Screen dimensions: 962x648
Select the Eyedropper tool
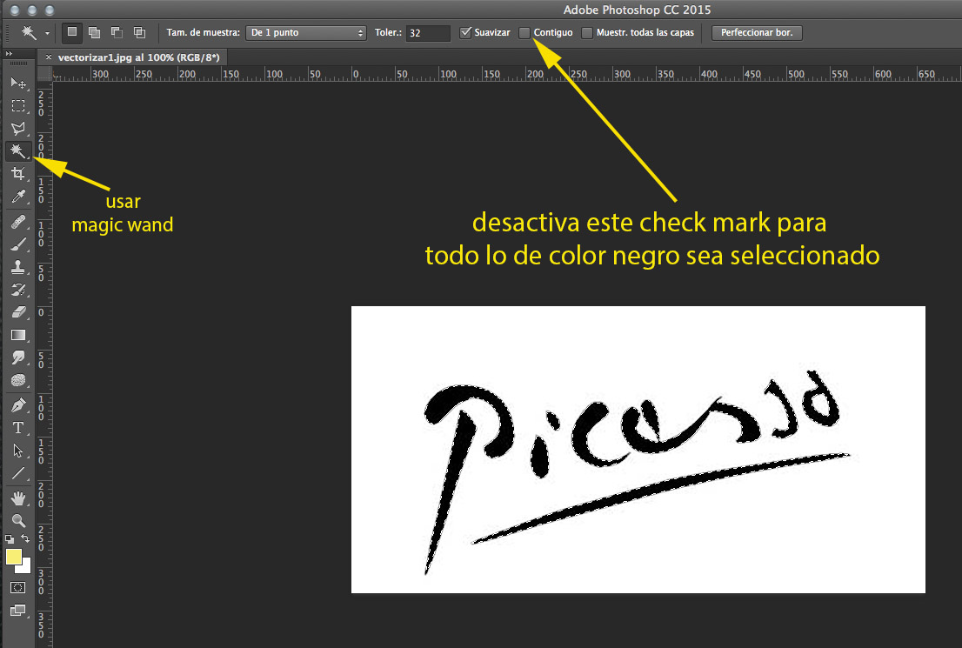18,197
